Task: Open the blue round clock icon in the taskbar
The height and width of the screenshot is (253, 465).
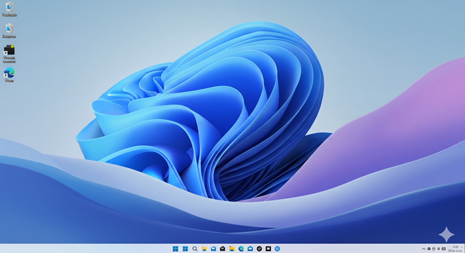Action: coord(277,248)
